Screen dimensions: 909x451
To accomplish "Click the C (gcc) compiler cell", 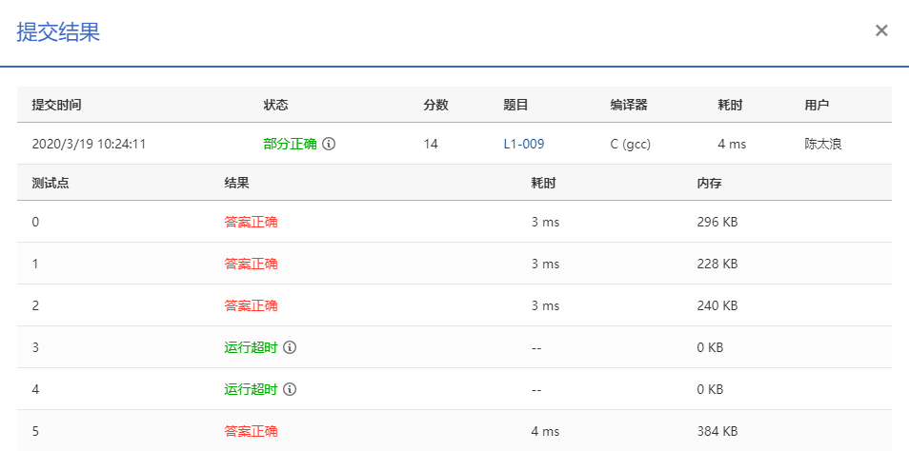I will pyautogui.click(x=630, y=144).
